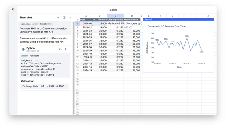This screenshot has height=126, width=226.
Task: Click cell containing =Python(A2:B15 formula
Action: pos(125,24)
